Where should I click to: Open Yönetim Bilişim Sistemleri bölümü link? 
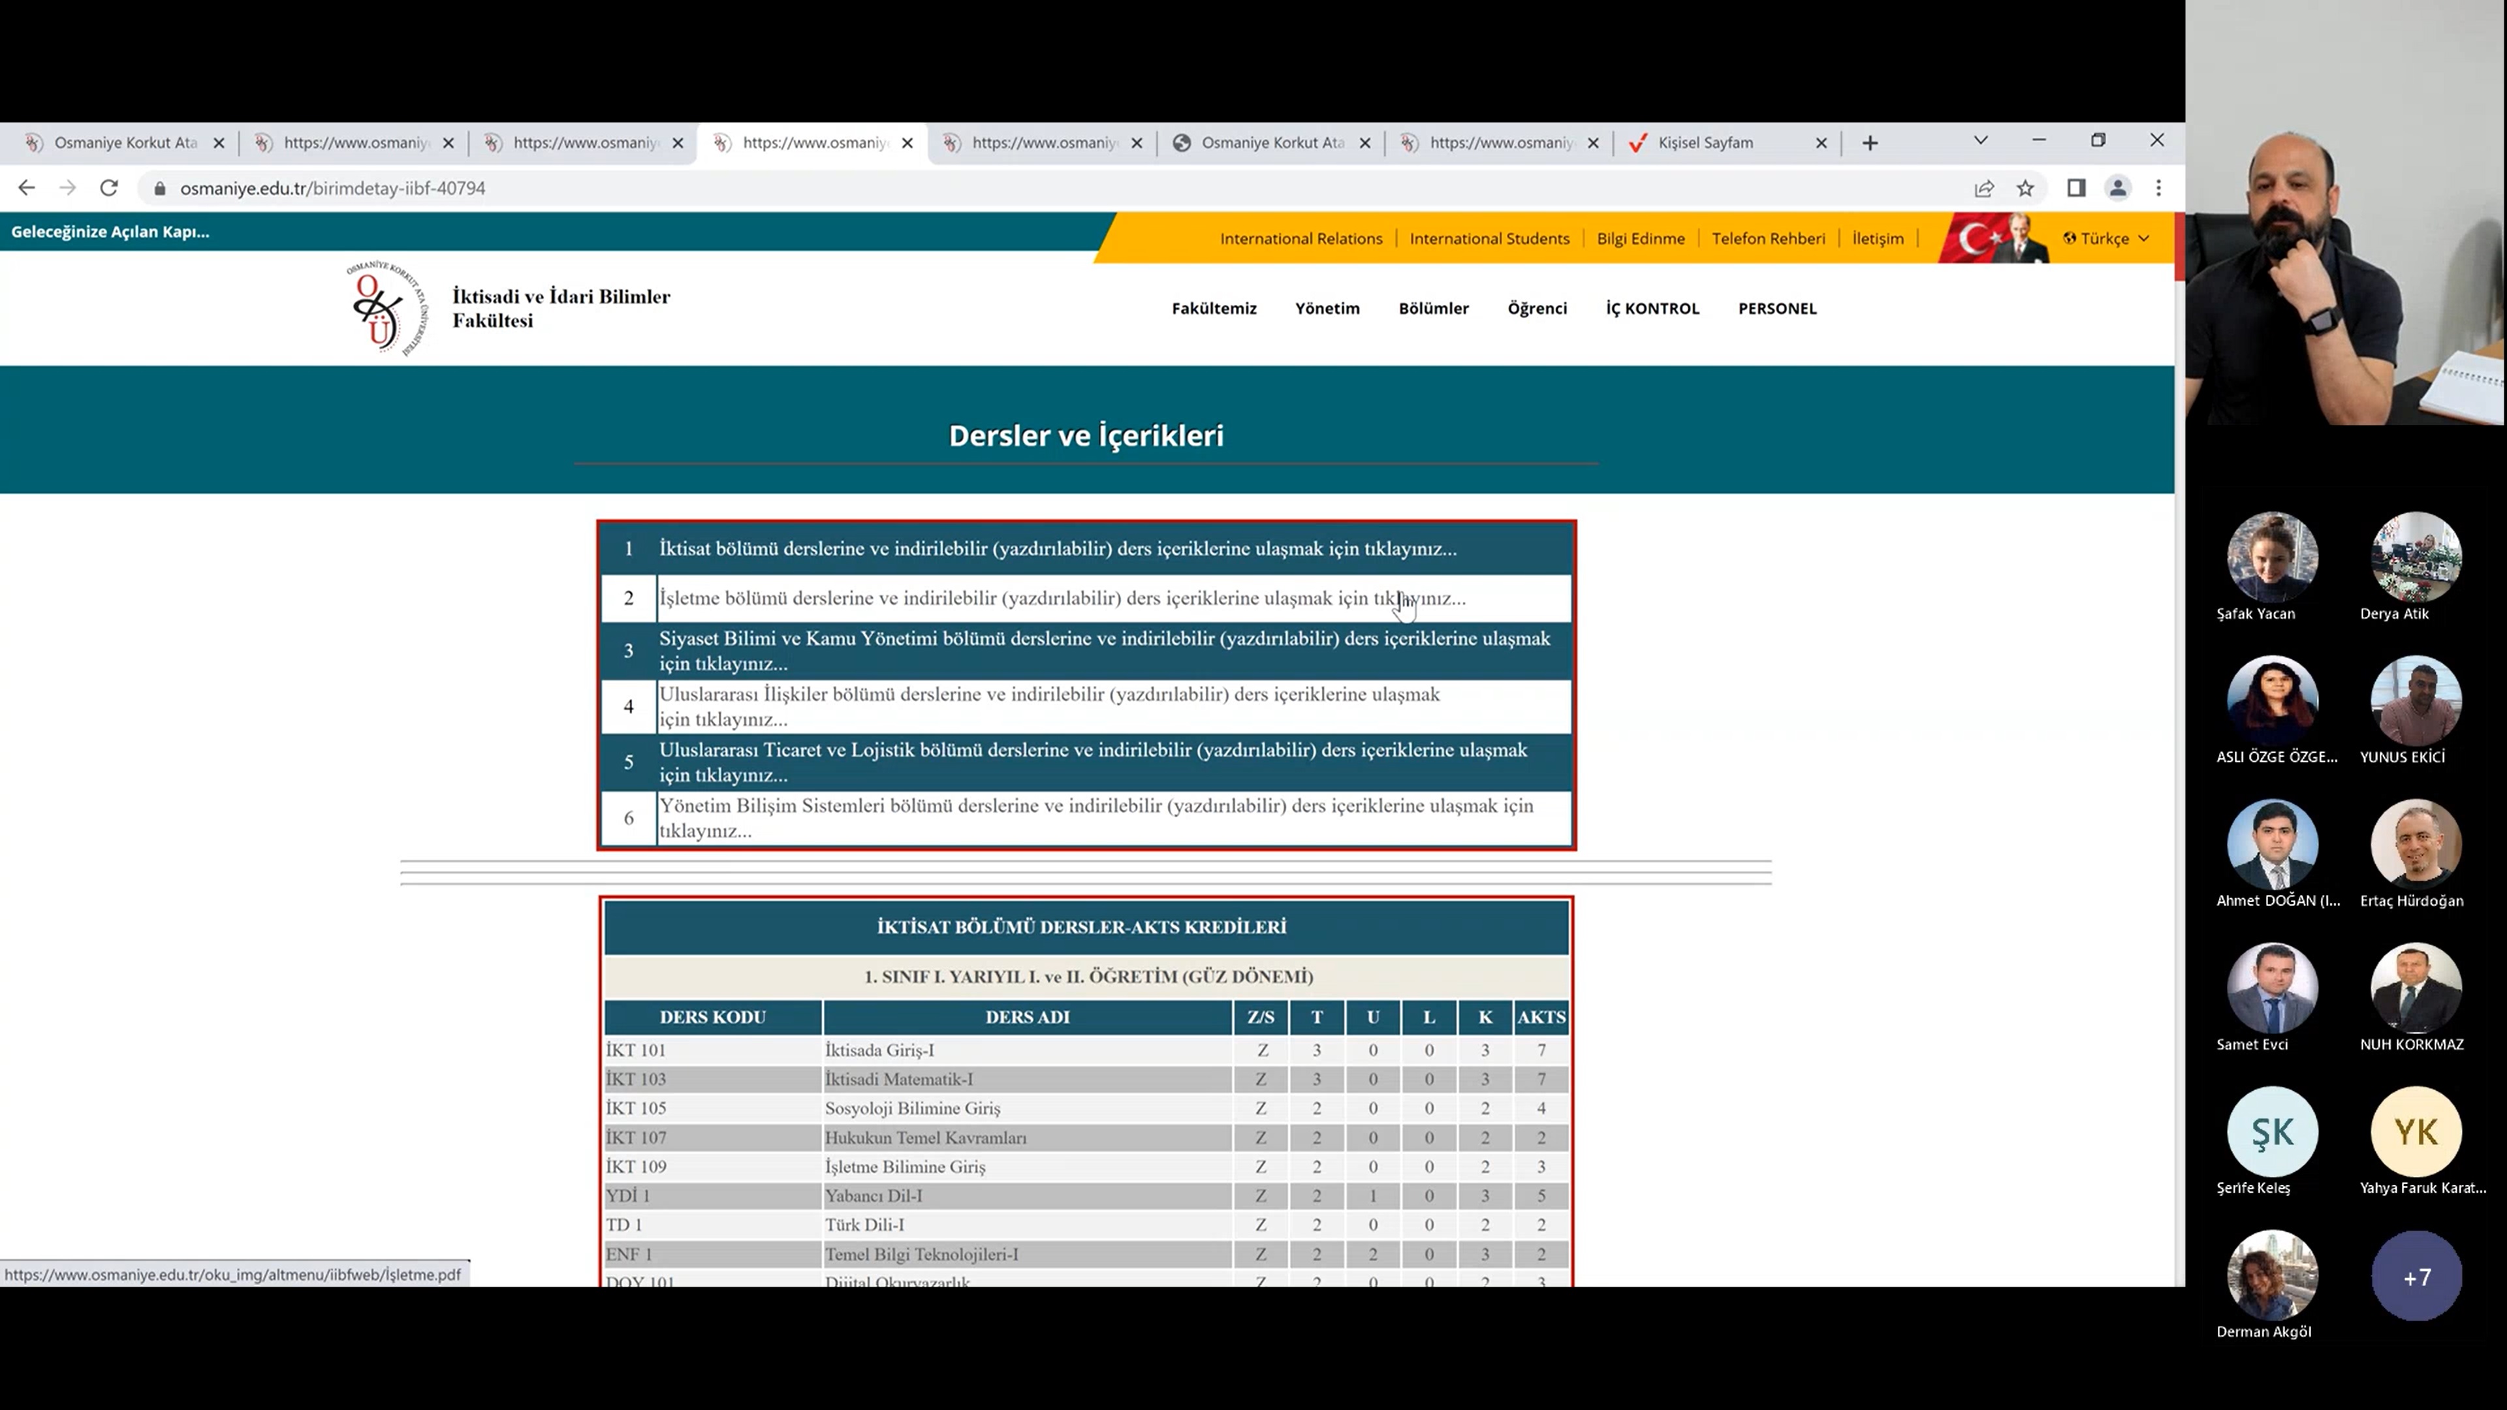coord(1096,819)
